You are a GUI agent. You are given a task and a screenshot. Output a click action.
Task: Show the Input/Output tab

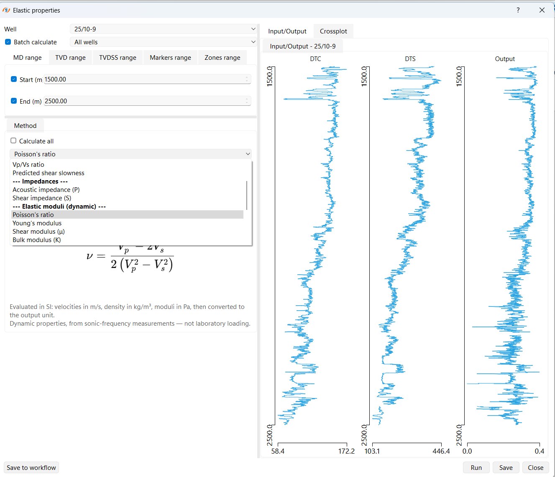coord(287,31)
